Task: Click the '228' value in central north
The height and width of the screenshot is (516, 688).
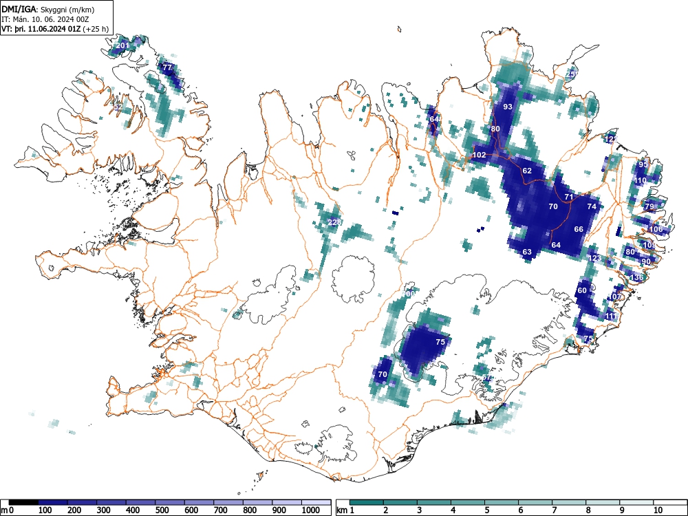Action: point(334,222)
